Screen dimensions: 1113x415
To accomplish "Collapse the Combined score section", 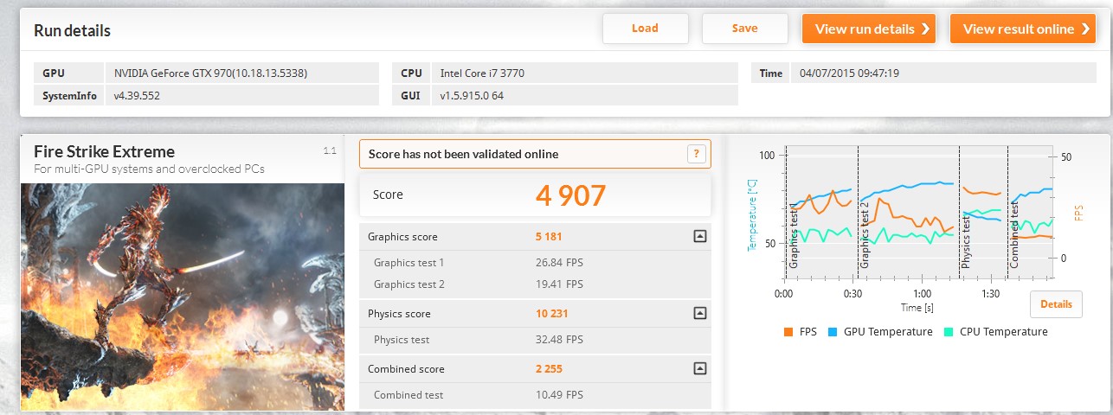I will pyautogui.click(x=700, y=368).
